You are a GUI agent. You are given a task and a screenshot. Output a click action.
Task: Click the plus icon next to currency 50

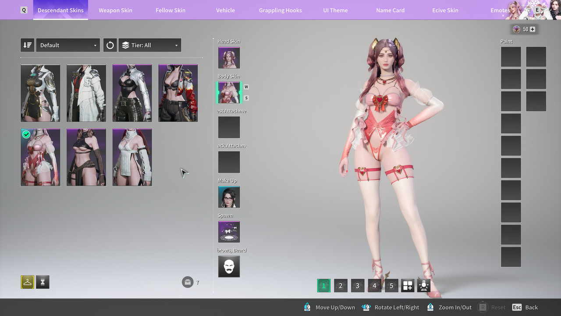533,29
